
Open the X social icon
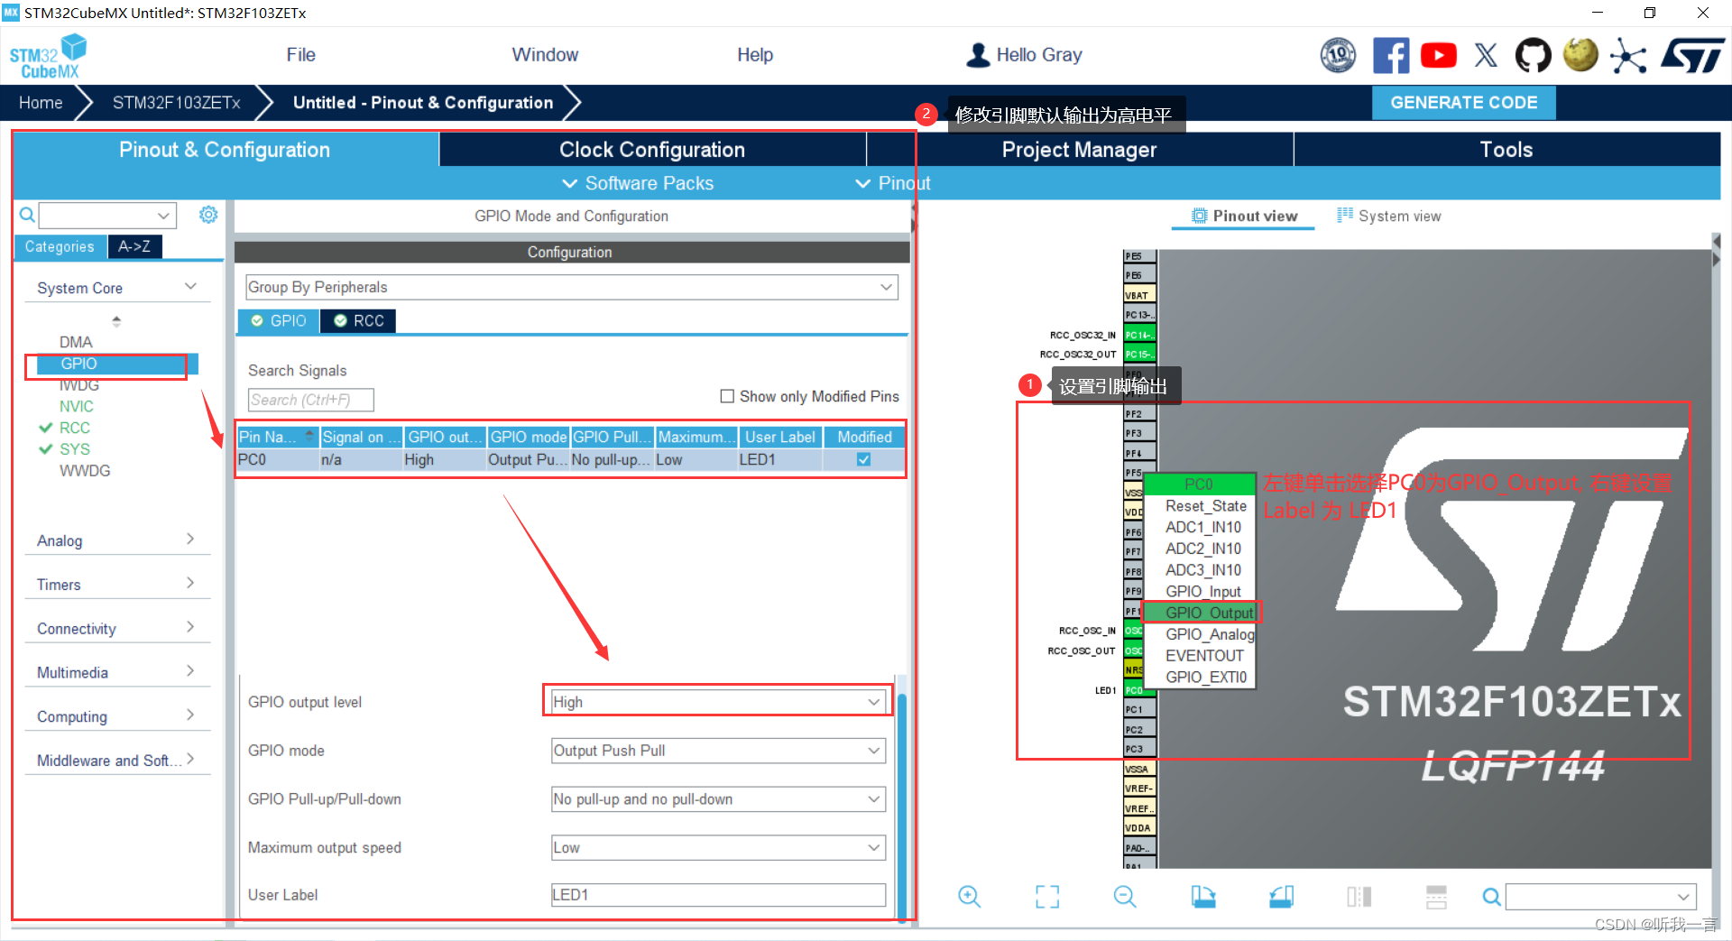click(x=1486, y=55)
